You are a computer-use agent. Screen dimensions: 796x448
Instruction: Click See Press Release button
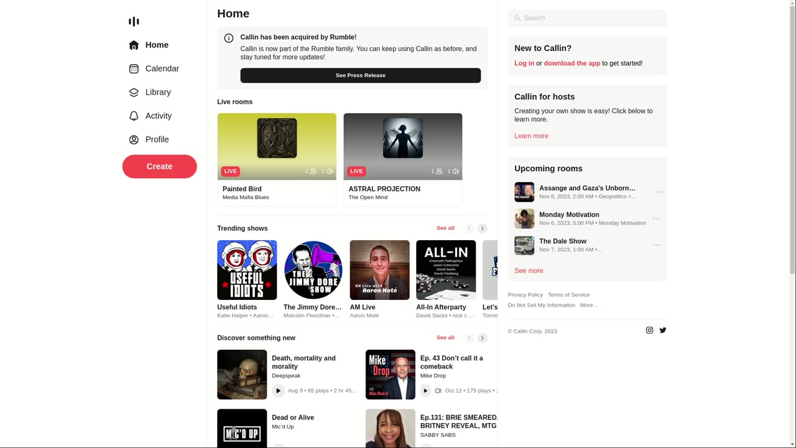click(361, 75)
